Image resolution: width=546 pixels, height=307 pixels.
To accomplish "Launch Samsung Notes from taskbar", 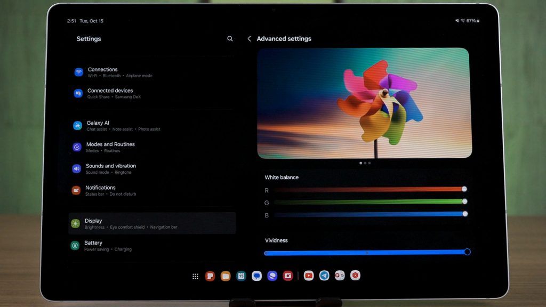I will 210,276.
